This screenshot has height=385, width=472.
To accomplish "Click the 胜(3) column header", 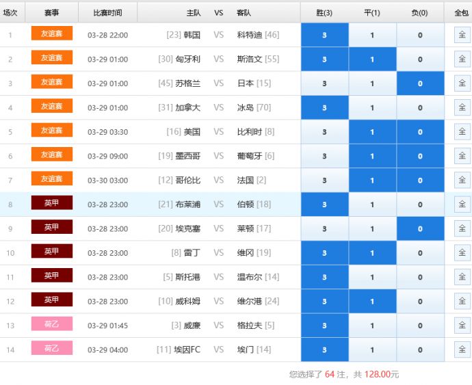I will pyautogui.click(x=324, y=12).
